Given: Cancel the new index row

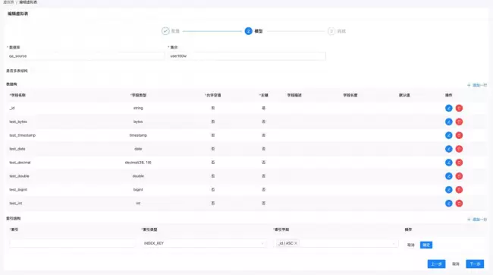Looking at the screenshot, I should (x=410, y=245).
